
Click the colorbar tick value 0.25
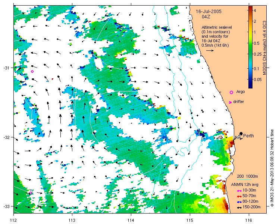(x=257, y=54)
